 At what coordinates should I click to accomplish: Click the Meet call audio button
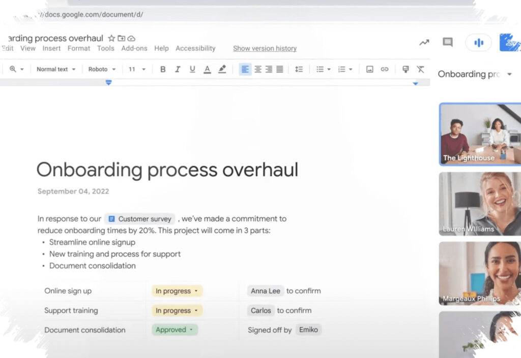click(x=478, y=43)
